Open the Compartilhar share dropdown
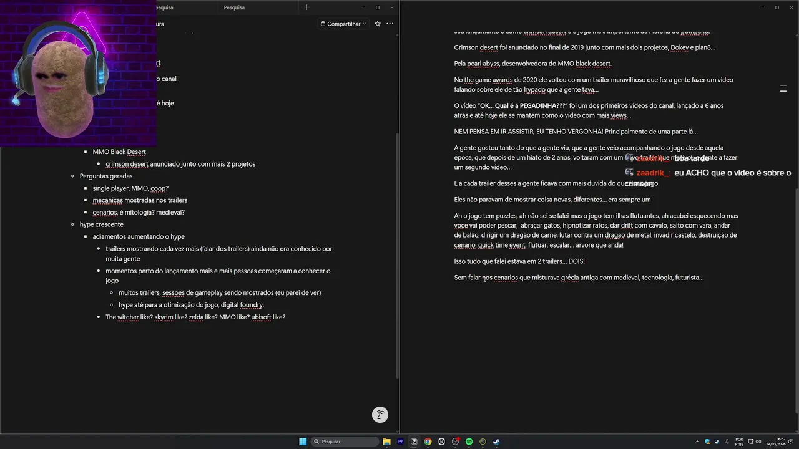 click(x=343, y=24)
